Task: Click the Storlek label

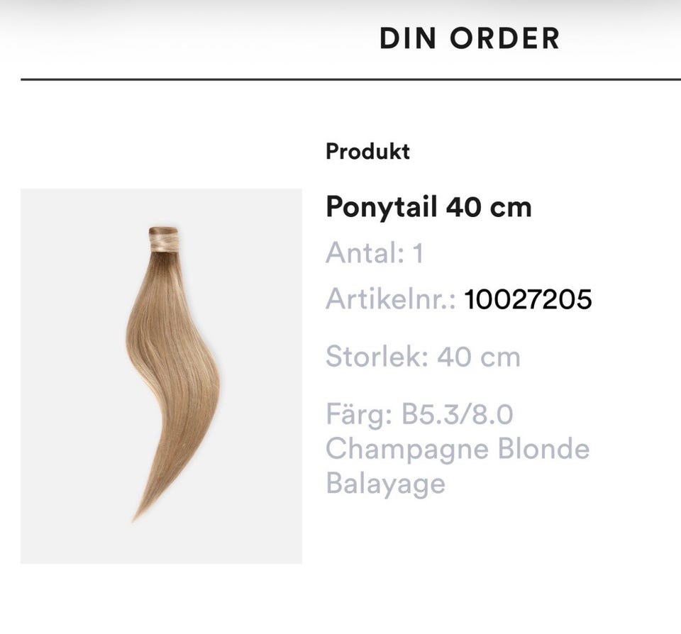Action: coord(377,357)
